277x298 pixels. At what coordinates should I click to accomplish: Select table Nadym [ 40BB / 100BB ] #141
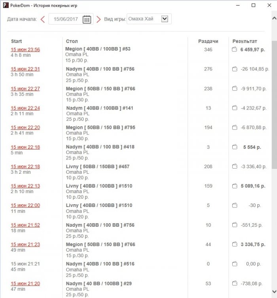point(100,108)
